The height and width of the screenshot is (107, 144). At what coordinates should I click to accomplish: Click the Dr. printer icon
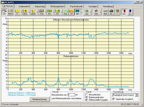click(111, 12)
